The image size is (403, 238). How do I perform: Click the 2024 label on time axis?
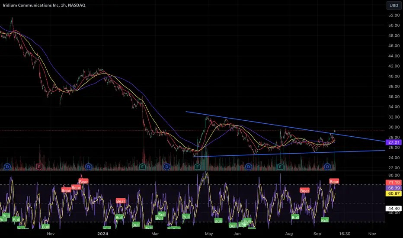[x=102, y=234]
